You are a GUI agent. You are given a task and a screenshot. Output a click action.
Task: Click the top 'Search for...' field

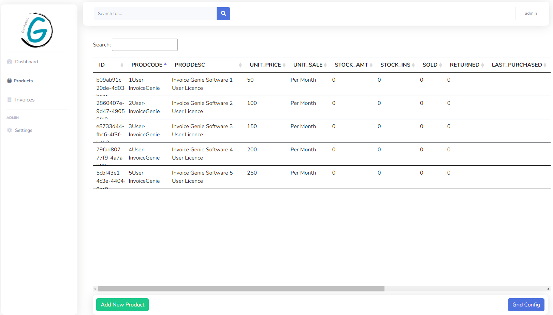click(x=155, y=14)
